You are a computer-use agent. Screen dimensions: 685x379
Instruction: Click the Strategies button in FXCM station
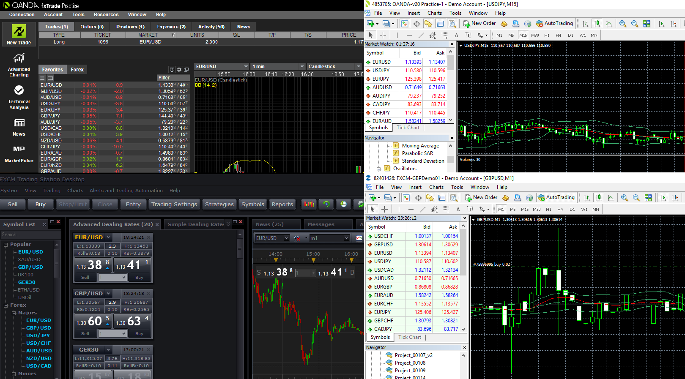tap(219, 204)
